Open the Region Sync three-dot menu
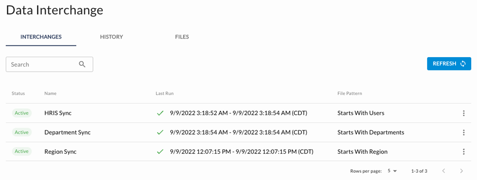 (x=464, y=152)
